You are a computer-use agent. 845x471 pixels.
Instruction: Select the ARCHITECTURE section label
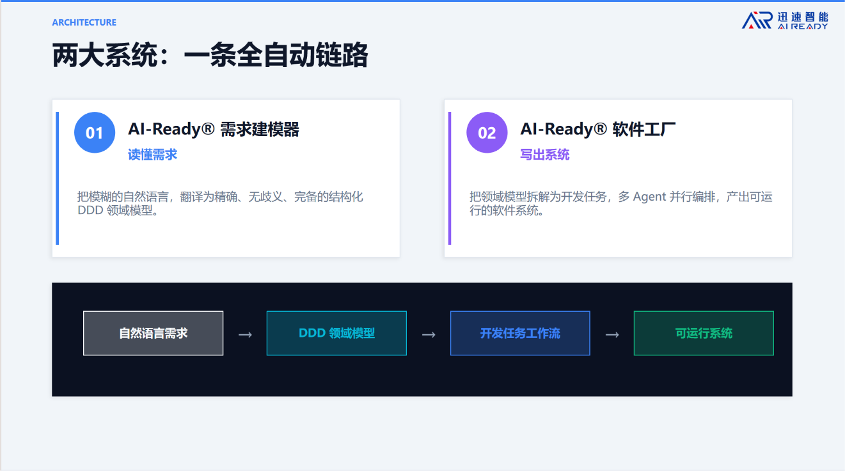click(x=84, y=22)
